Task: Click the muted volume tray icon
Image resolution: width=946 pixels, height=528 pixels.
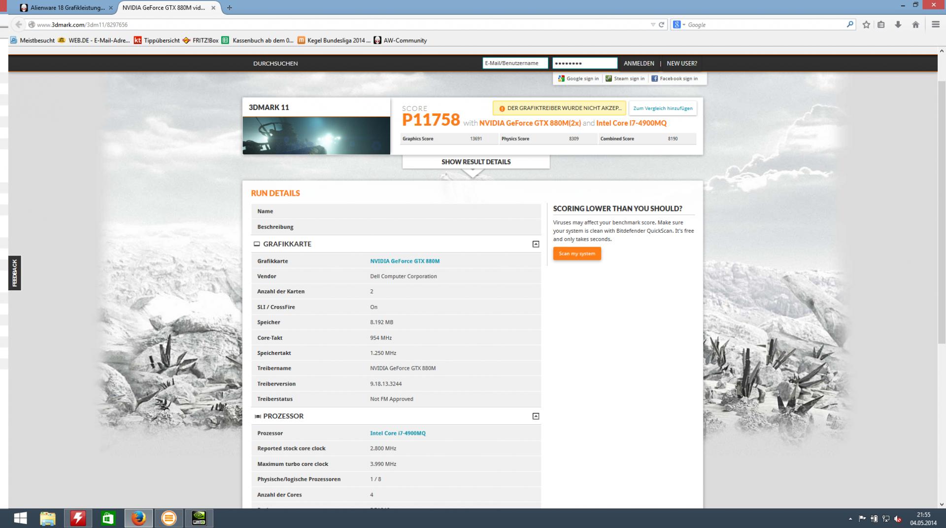Action: [x=898, y=519]
